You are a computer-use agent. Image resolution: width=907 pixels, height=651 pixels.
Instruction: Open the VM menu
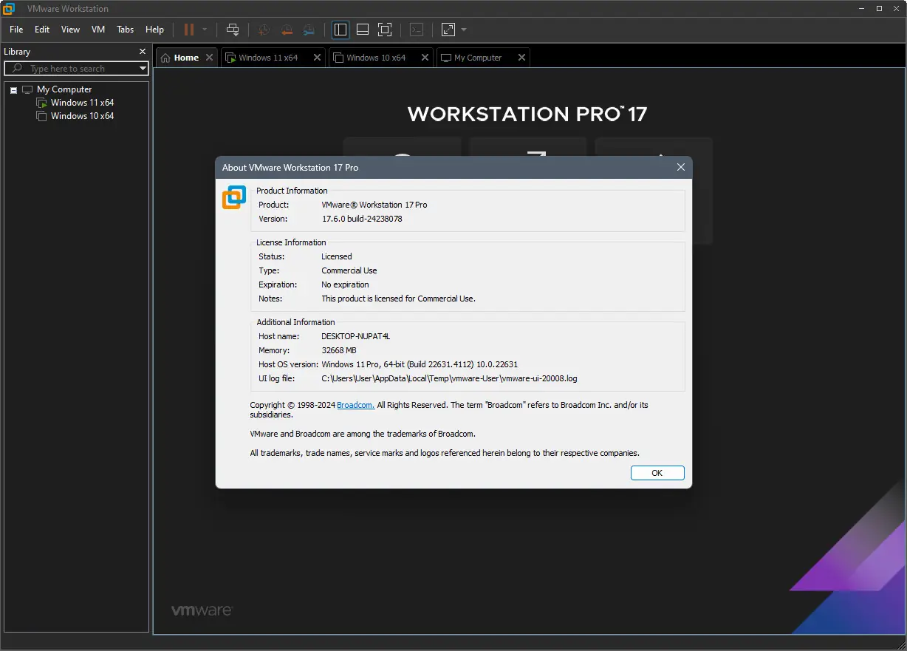98,30
